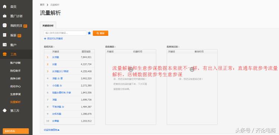The height and width of the screenshot is (135, 279).
Task: Click 展现指数 column header in 我相关的 table
Action: pos(86,51)
